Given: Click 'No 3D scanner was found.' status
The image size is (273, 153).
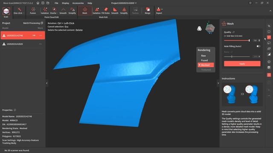Looking at the screenshot, I should pos(17,150).
